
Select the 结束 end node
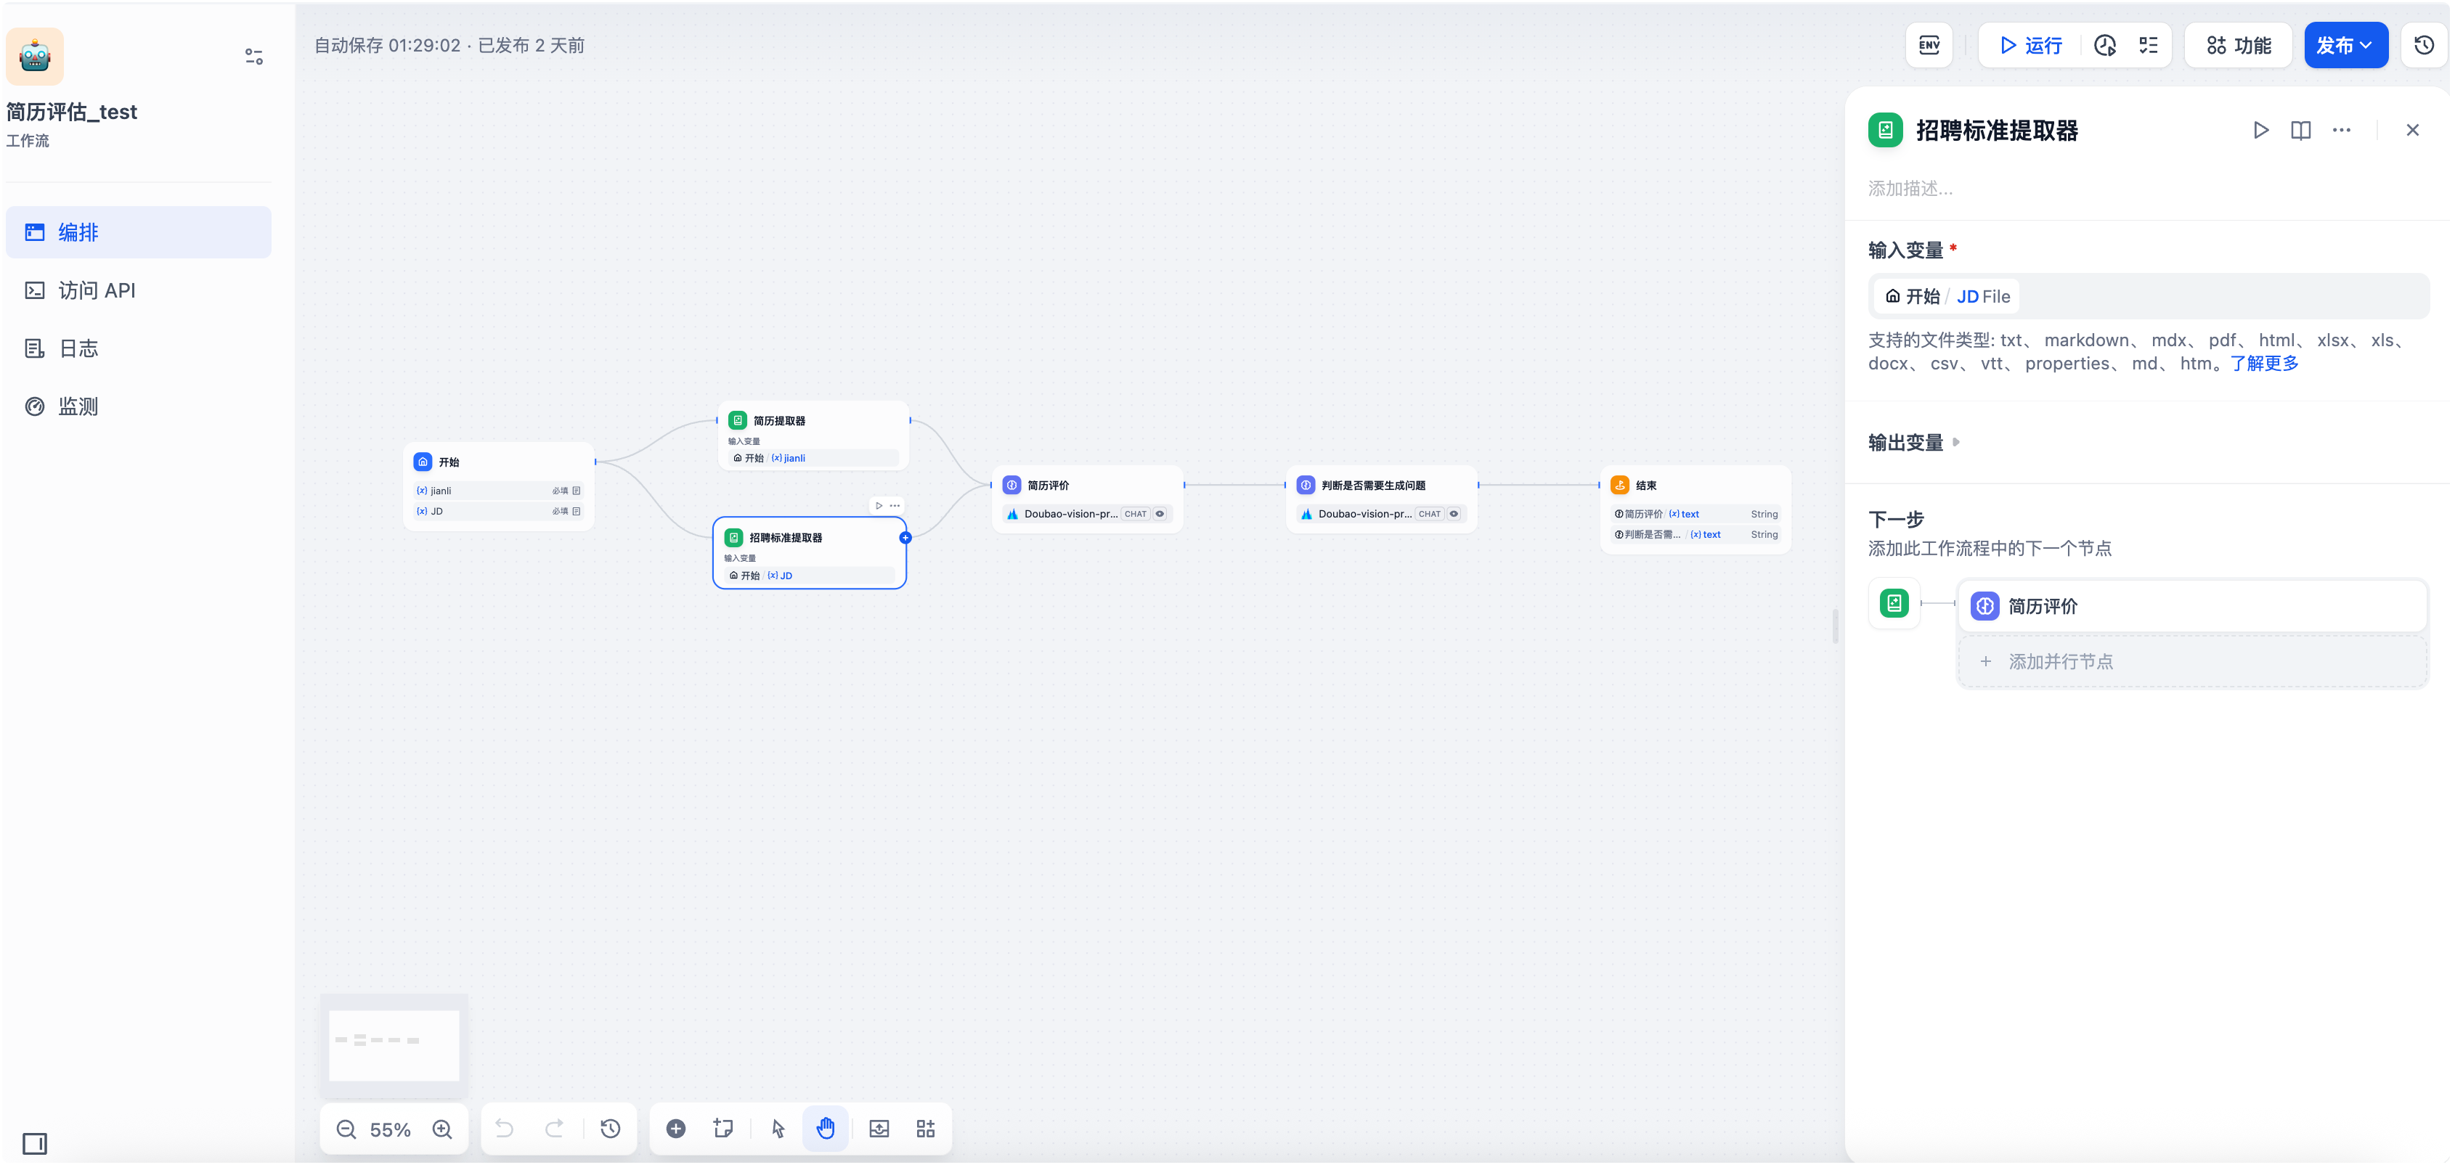tap(1695, 509)
